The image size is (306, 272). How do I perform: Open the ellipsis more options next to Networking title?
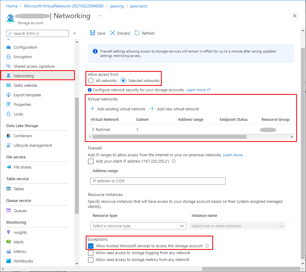coord(100,16)
